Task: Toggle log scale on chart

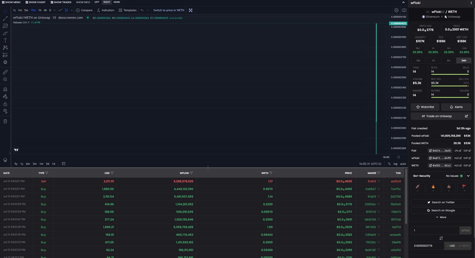Action: 395,163
